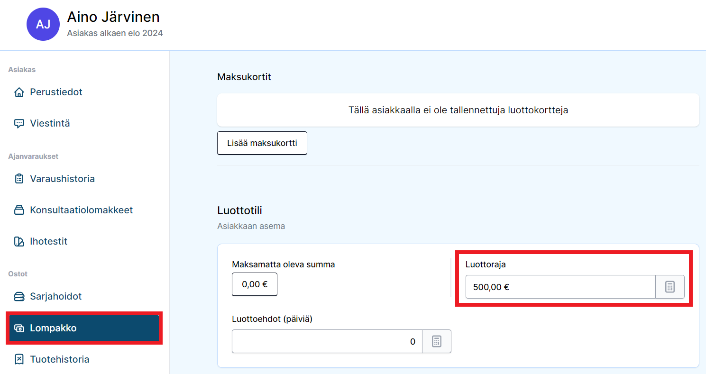Click the 'Maksamatta oleva summa' label
Viewport: 706px width, 374px height.
click(x=284, y=265)
